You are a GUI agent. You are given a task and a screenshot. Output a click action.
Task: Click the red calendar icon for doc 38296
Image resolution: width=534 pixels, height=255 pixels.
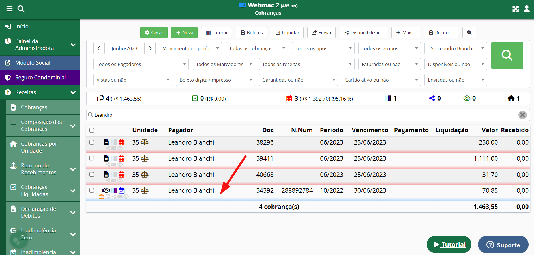point(121,142)
